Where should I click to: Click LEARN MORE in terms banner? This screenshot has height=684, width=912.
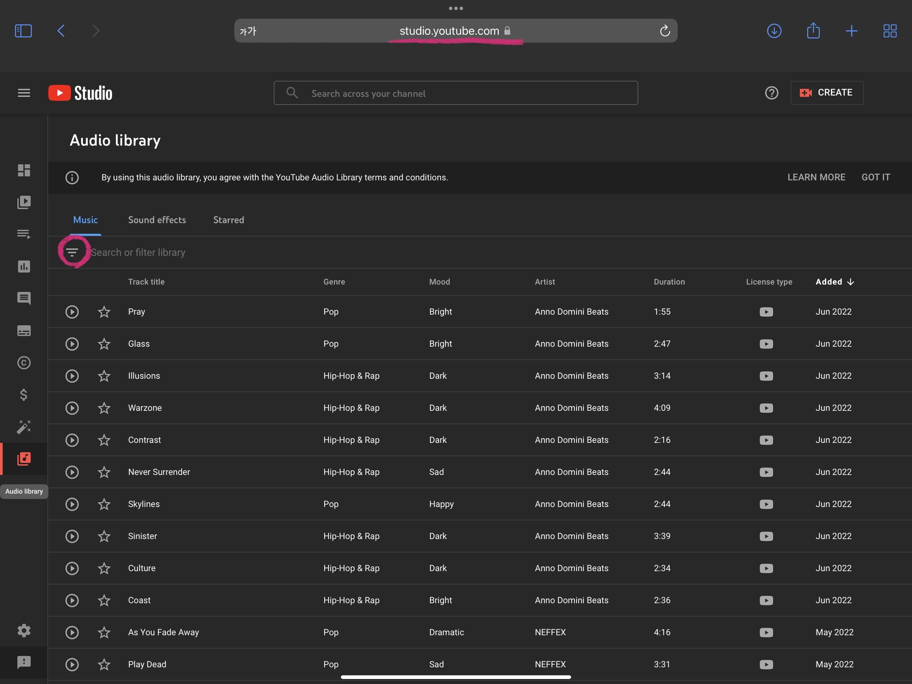point(816,177)
